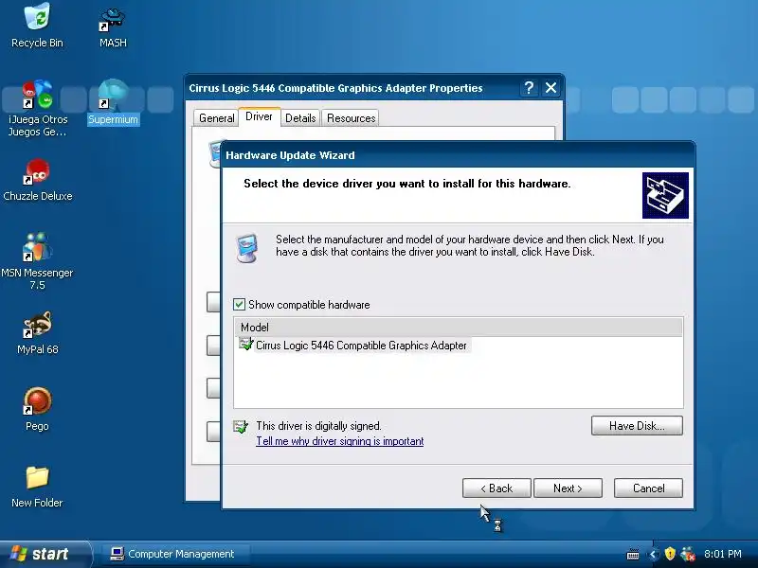Click the network connection tray icon
The height and width of the screenshot is (568, 758).
click(688, 554)
